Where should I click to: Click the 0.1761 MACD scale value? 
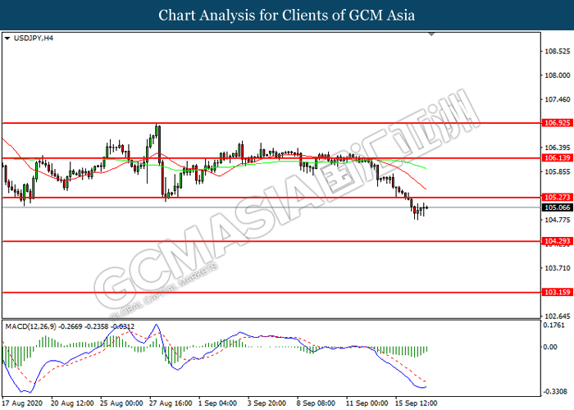553,326
